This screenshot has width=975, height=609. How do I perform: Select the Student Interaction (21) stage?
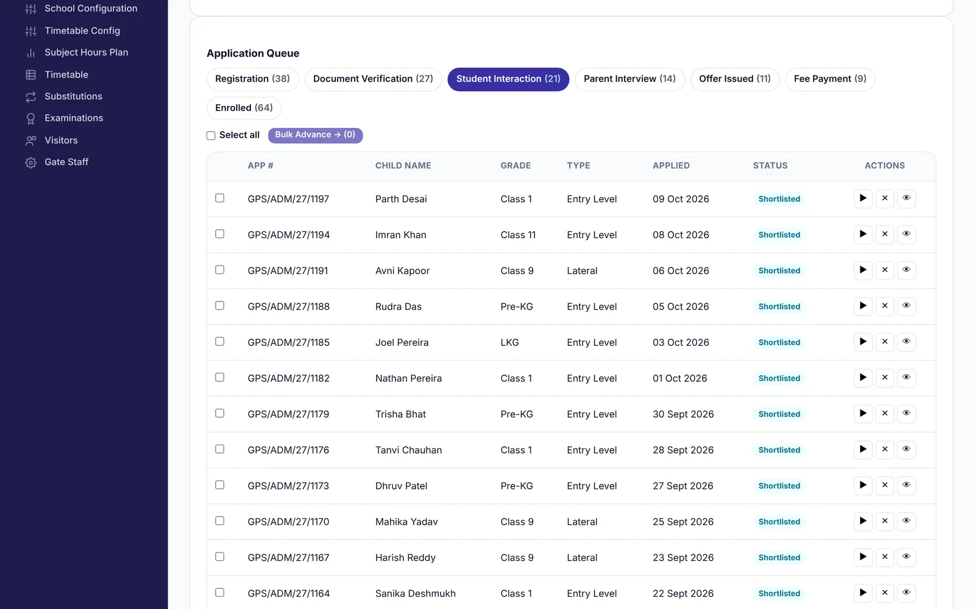tap(508, 79)
